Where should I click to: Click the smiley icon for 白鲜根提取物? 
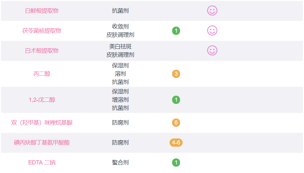(212, 10)
